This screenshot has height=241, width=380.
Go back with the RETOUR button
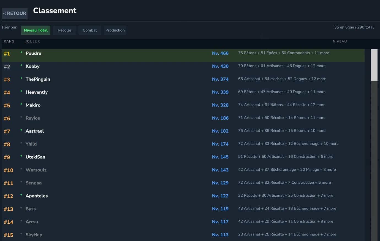15,13
